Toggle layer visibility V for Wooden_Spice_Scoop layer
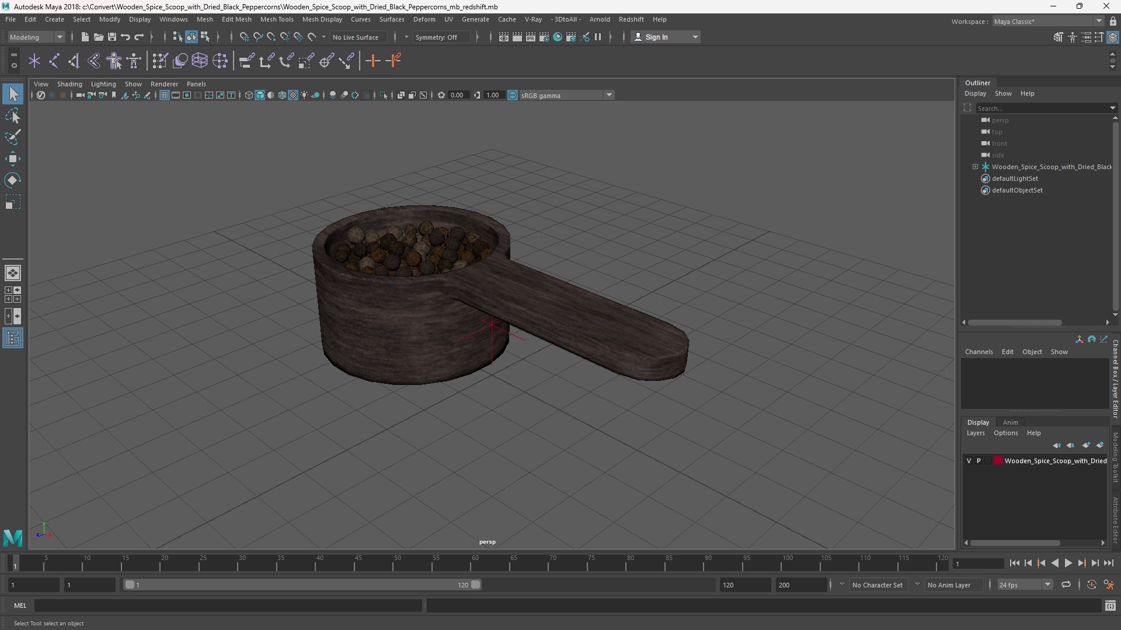1121x630 pixels. pos(969,461)
